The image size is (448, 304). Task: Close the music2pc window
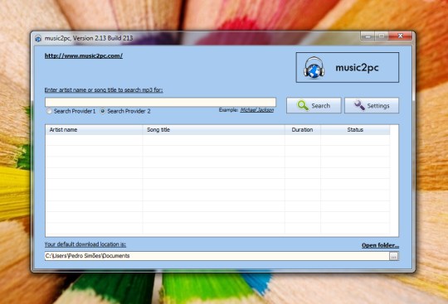pyautogui.click(x=401, y=36)
